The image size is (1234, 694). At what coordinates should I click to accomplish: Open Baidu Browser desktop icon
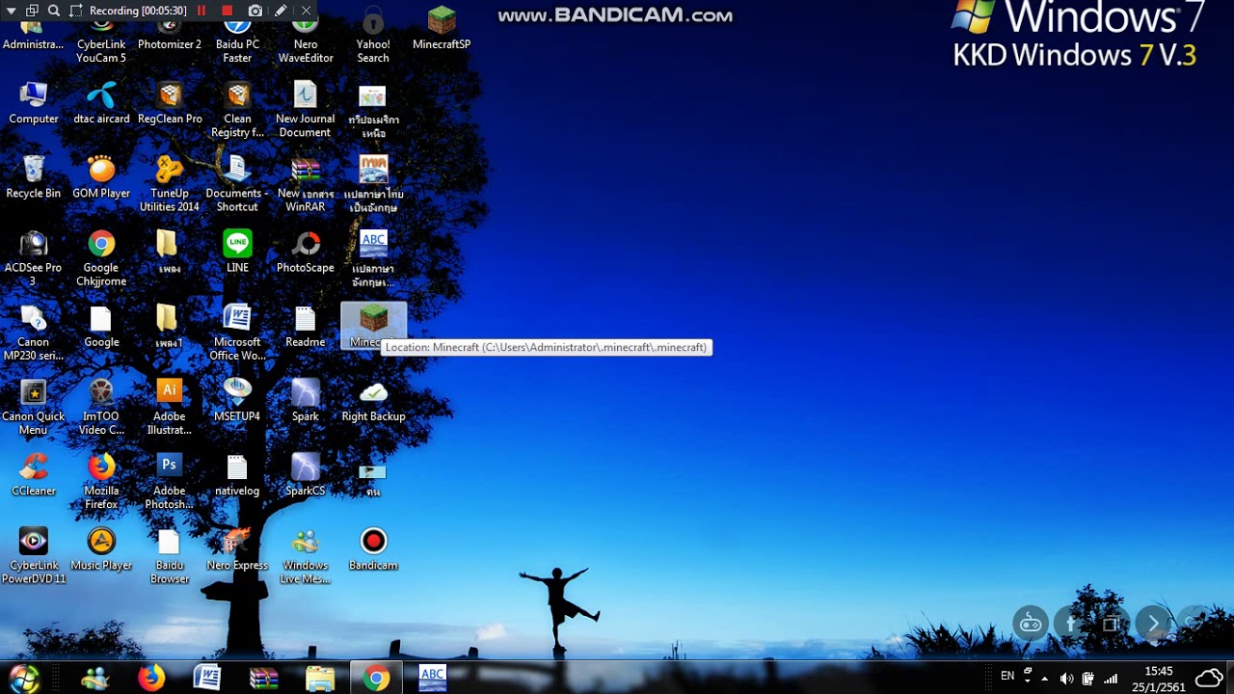170,556
